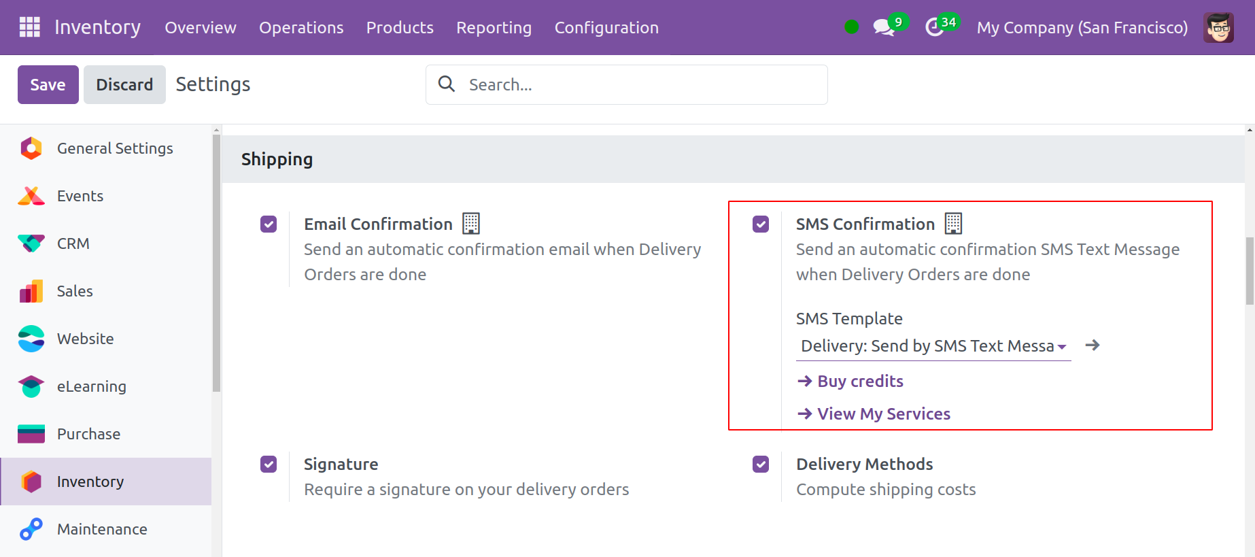Expand the SMS Template dropdown
The height and width of the screenshot is (557, 1255).
pos(933,346)
